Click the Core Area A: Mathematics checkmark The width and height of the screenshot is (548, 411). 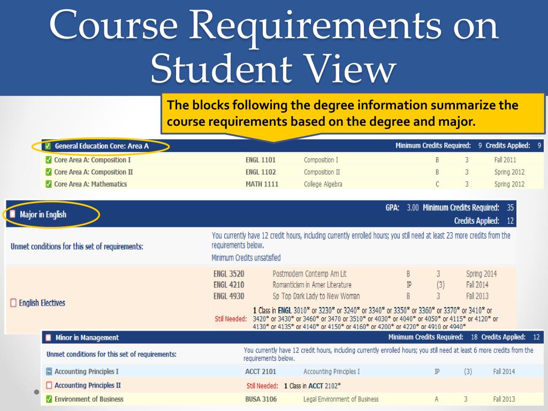[49, 184]
